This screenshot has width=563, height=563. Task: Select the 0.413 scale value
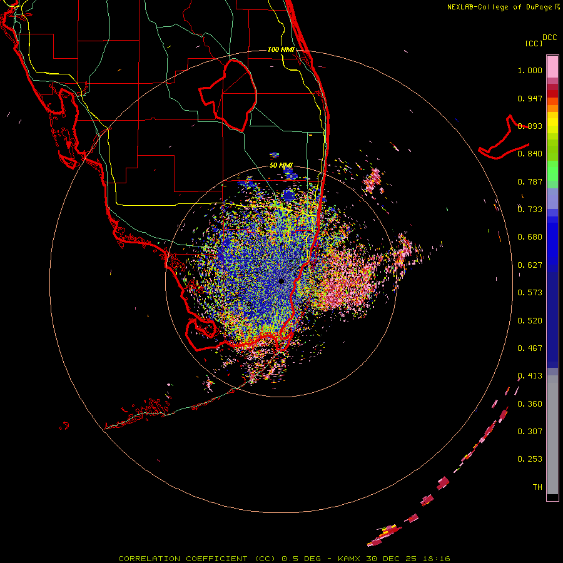tap(530, 376)
